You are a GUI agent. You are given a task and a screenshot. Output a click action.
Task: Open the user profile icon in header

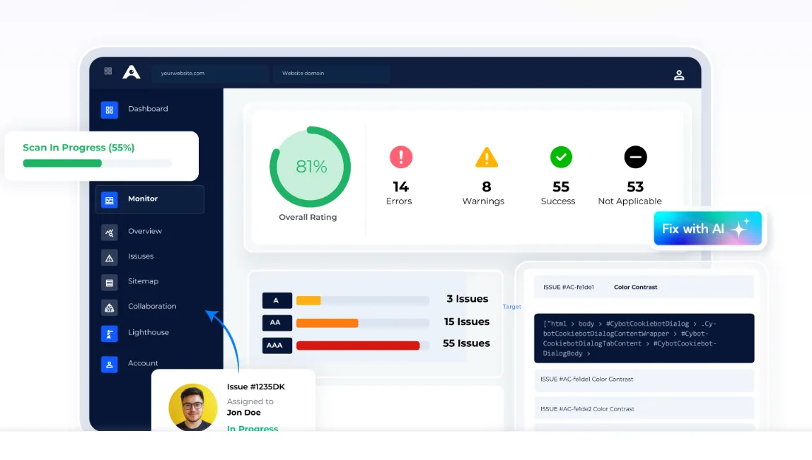[x=679, y=75]
